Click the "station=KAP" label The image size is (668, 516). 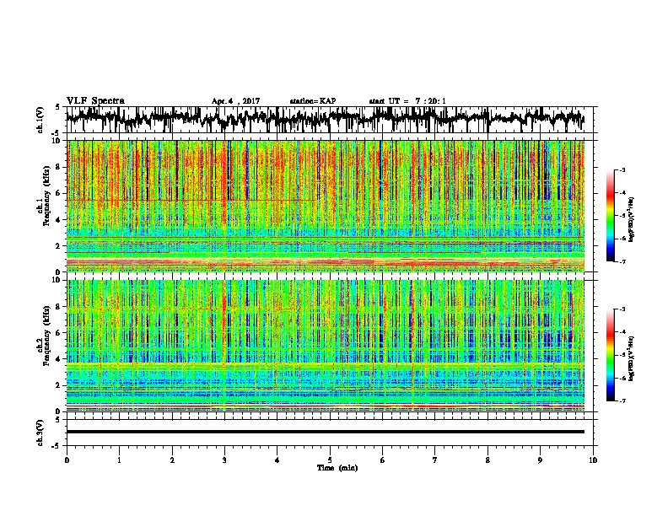313,101
